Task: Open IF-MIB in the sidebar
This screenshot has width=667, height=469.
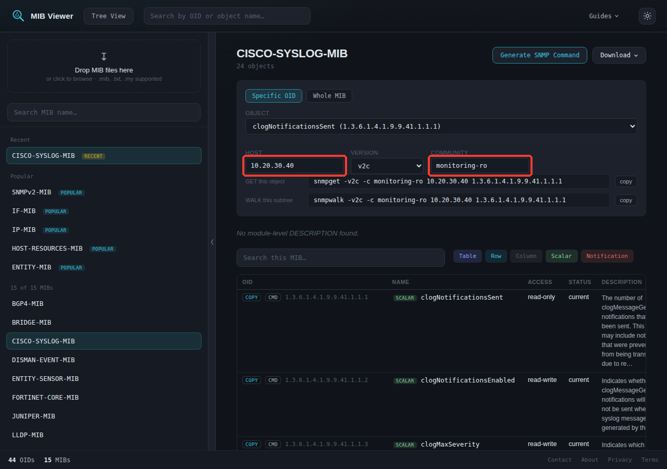Action: click(104, 211)
